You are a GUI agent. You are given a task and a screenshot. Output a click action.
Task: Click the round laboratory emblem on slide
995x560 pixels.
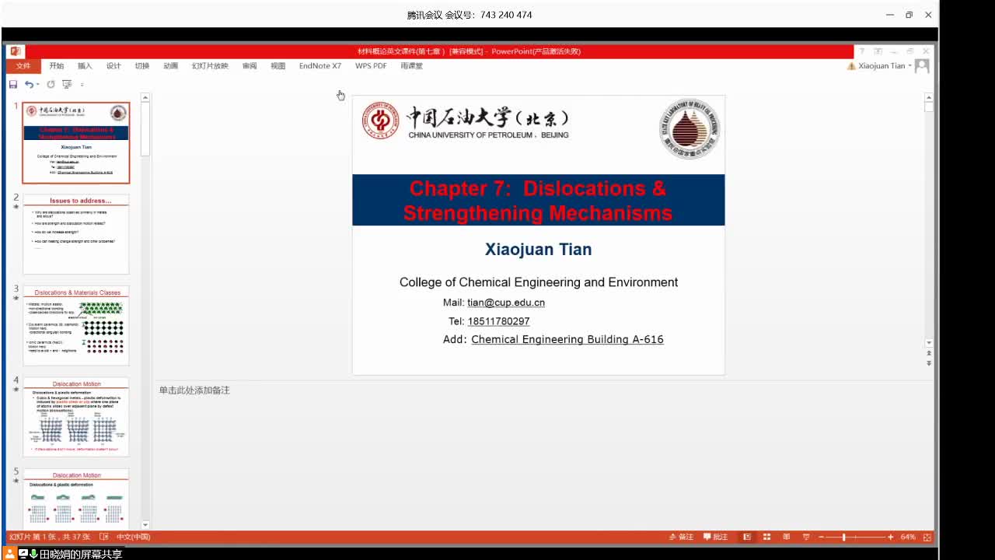[x=690, y=129]
